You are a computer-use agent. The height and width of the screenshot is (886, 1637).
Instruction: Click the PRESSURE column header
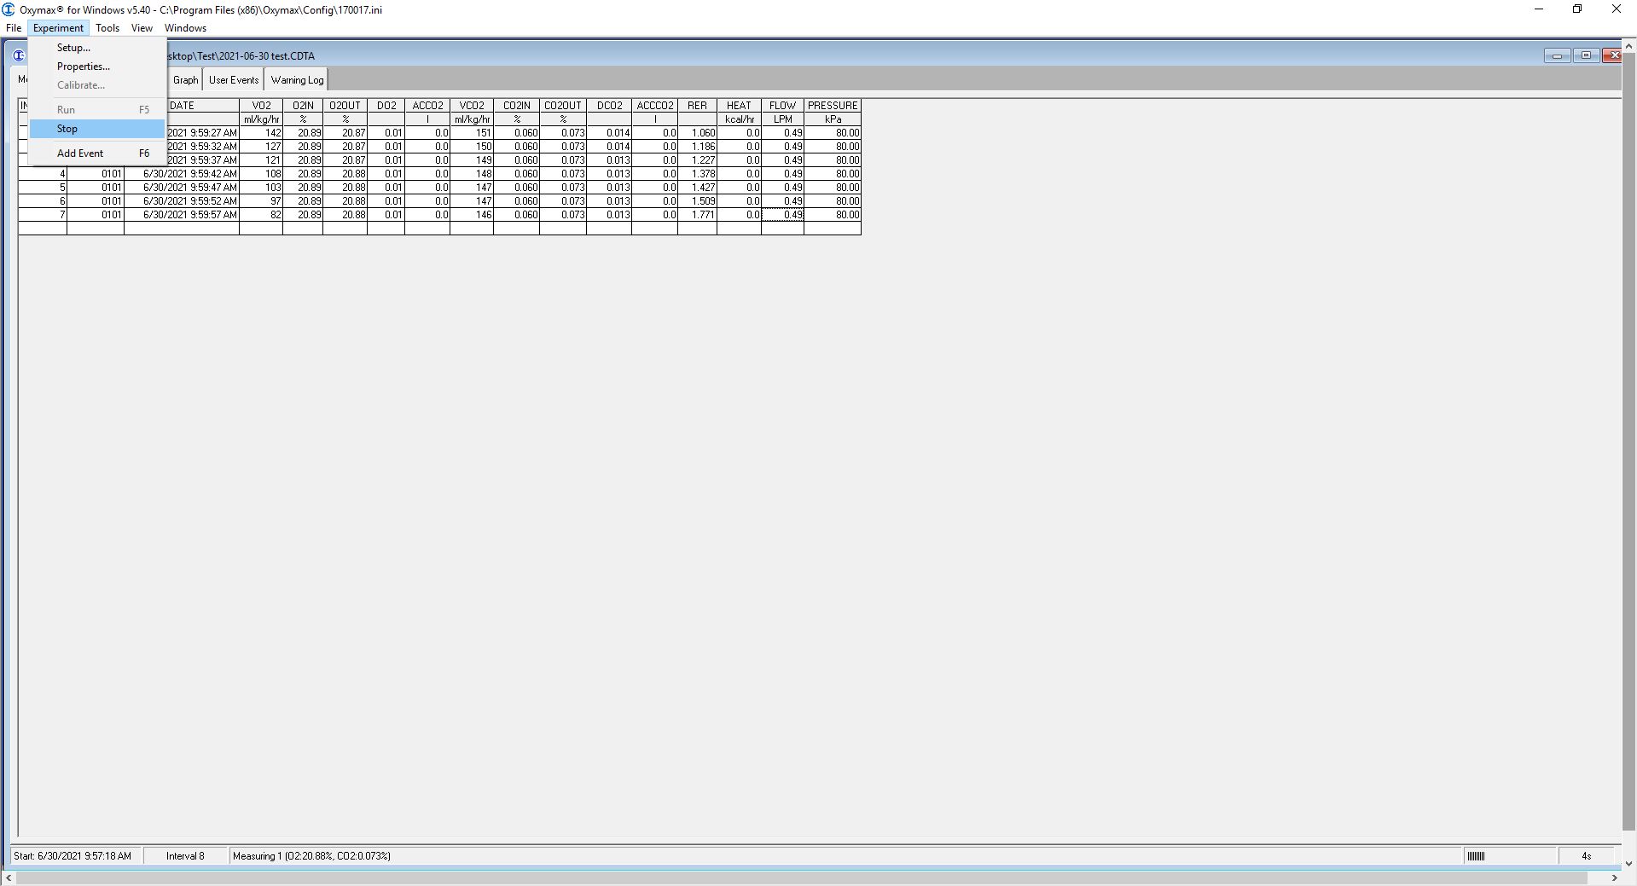[833, 106]
